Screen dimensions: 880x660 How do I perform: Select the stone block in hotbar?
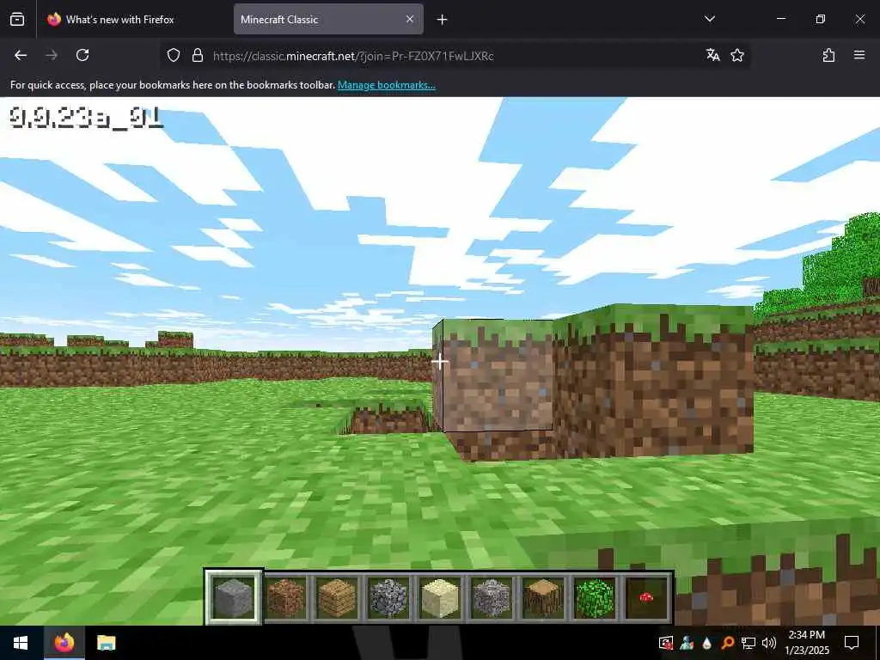click(234, 597)
